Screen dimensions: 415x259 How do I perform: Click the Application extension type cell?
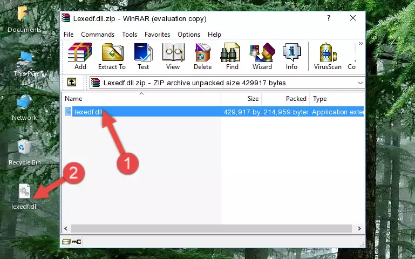point(337,112)
